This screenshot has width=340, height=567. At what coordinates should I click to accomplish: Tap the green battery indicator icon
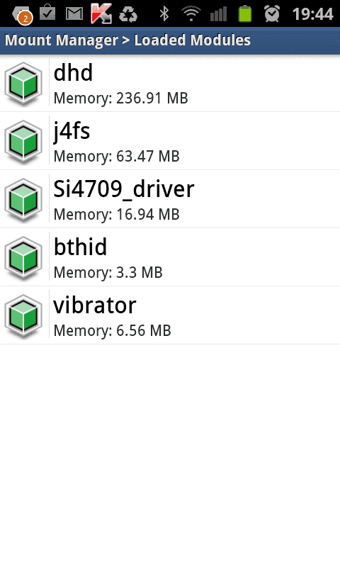tap(244, 13)
